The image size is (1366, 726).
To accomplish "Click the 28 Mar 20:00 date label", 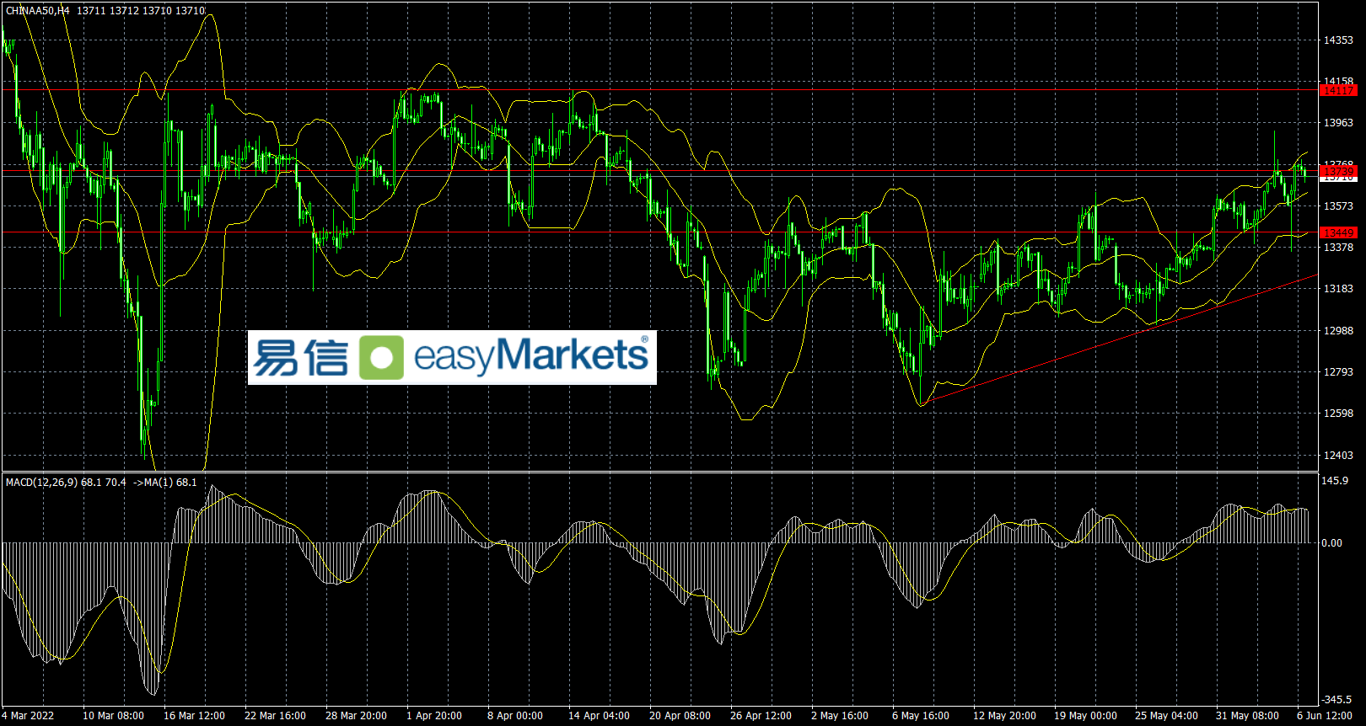I will point(356,716).
